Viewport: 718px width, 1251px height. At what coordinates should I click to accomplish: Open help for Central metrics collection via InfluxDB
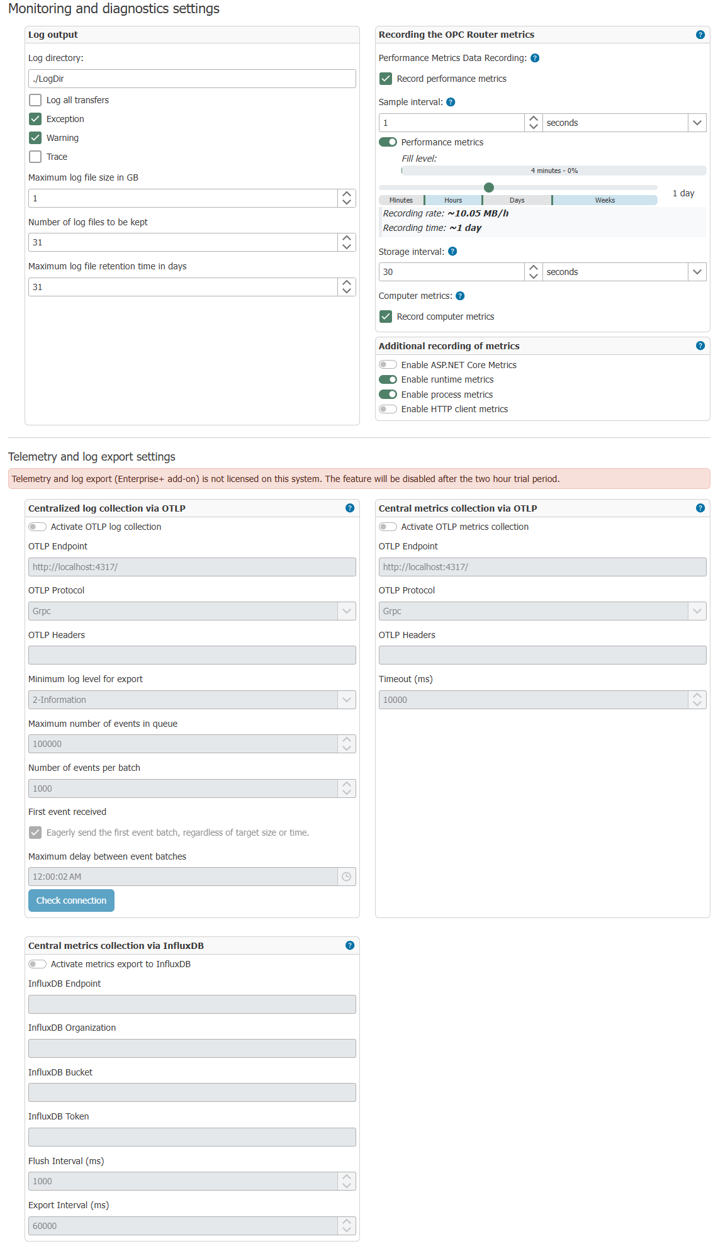click(350, 945)
